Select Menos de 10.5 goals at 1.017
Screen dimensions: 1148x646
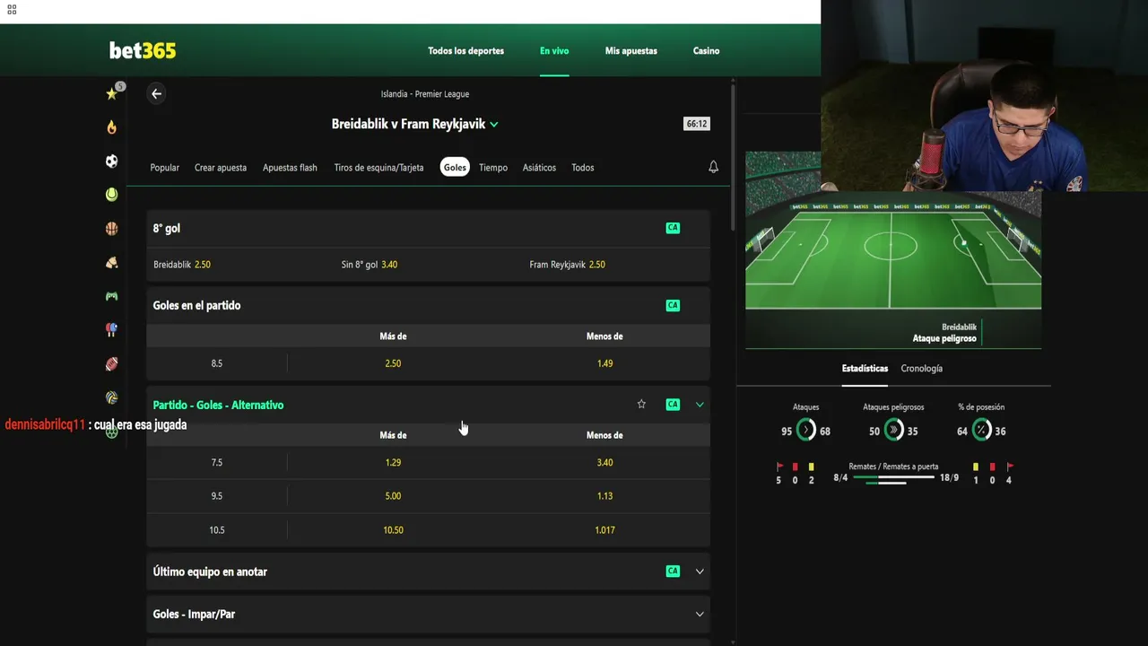pyautogui.click(x=604, y=530)
